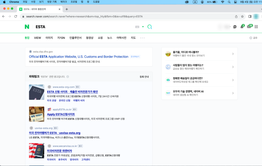This screenshot has height=166, width=262.
Task: Click the DHS seal favicon beside esta.cbp.dhs.gov
Action: pos(30,51)
